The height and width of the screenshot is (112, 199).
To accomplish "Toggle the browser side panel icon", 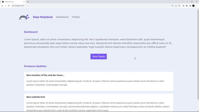I will [190, 6].
